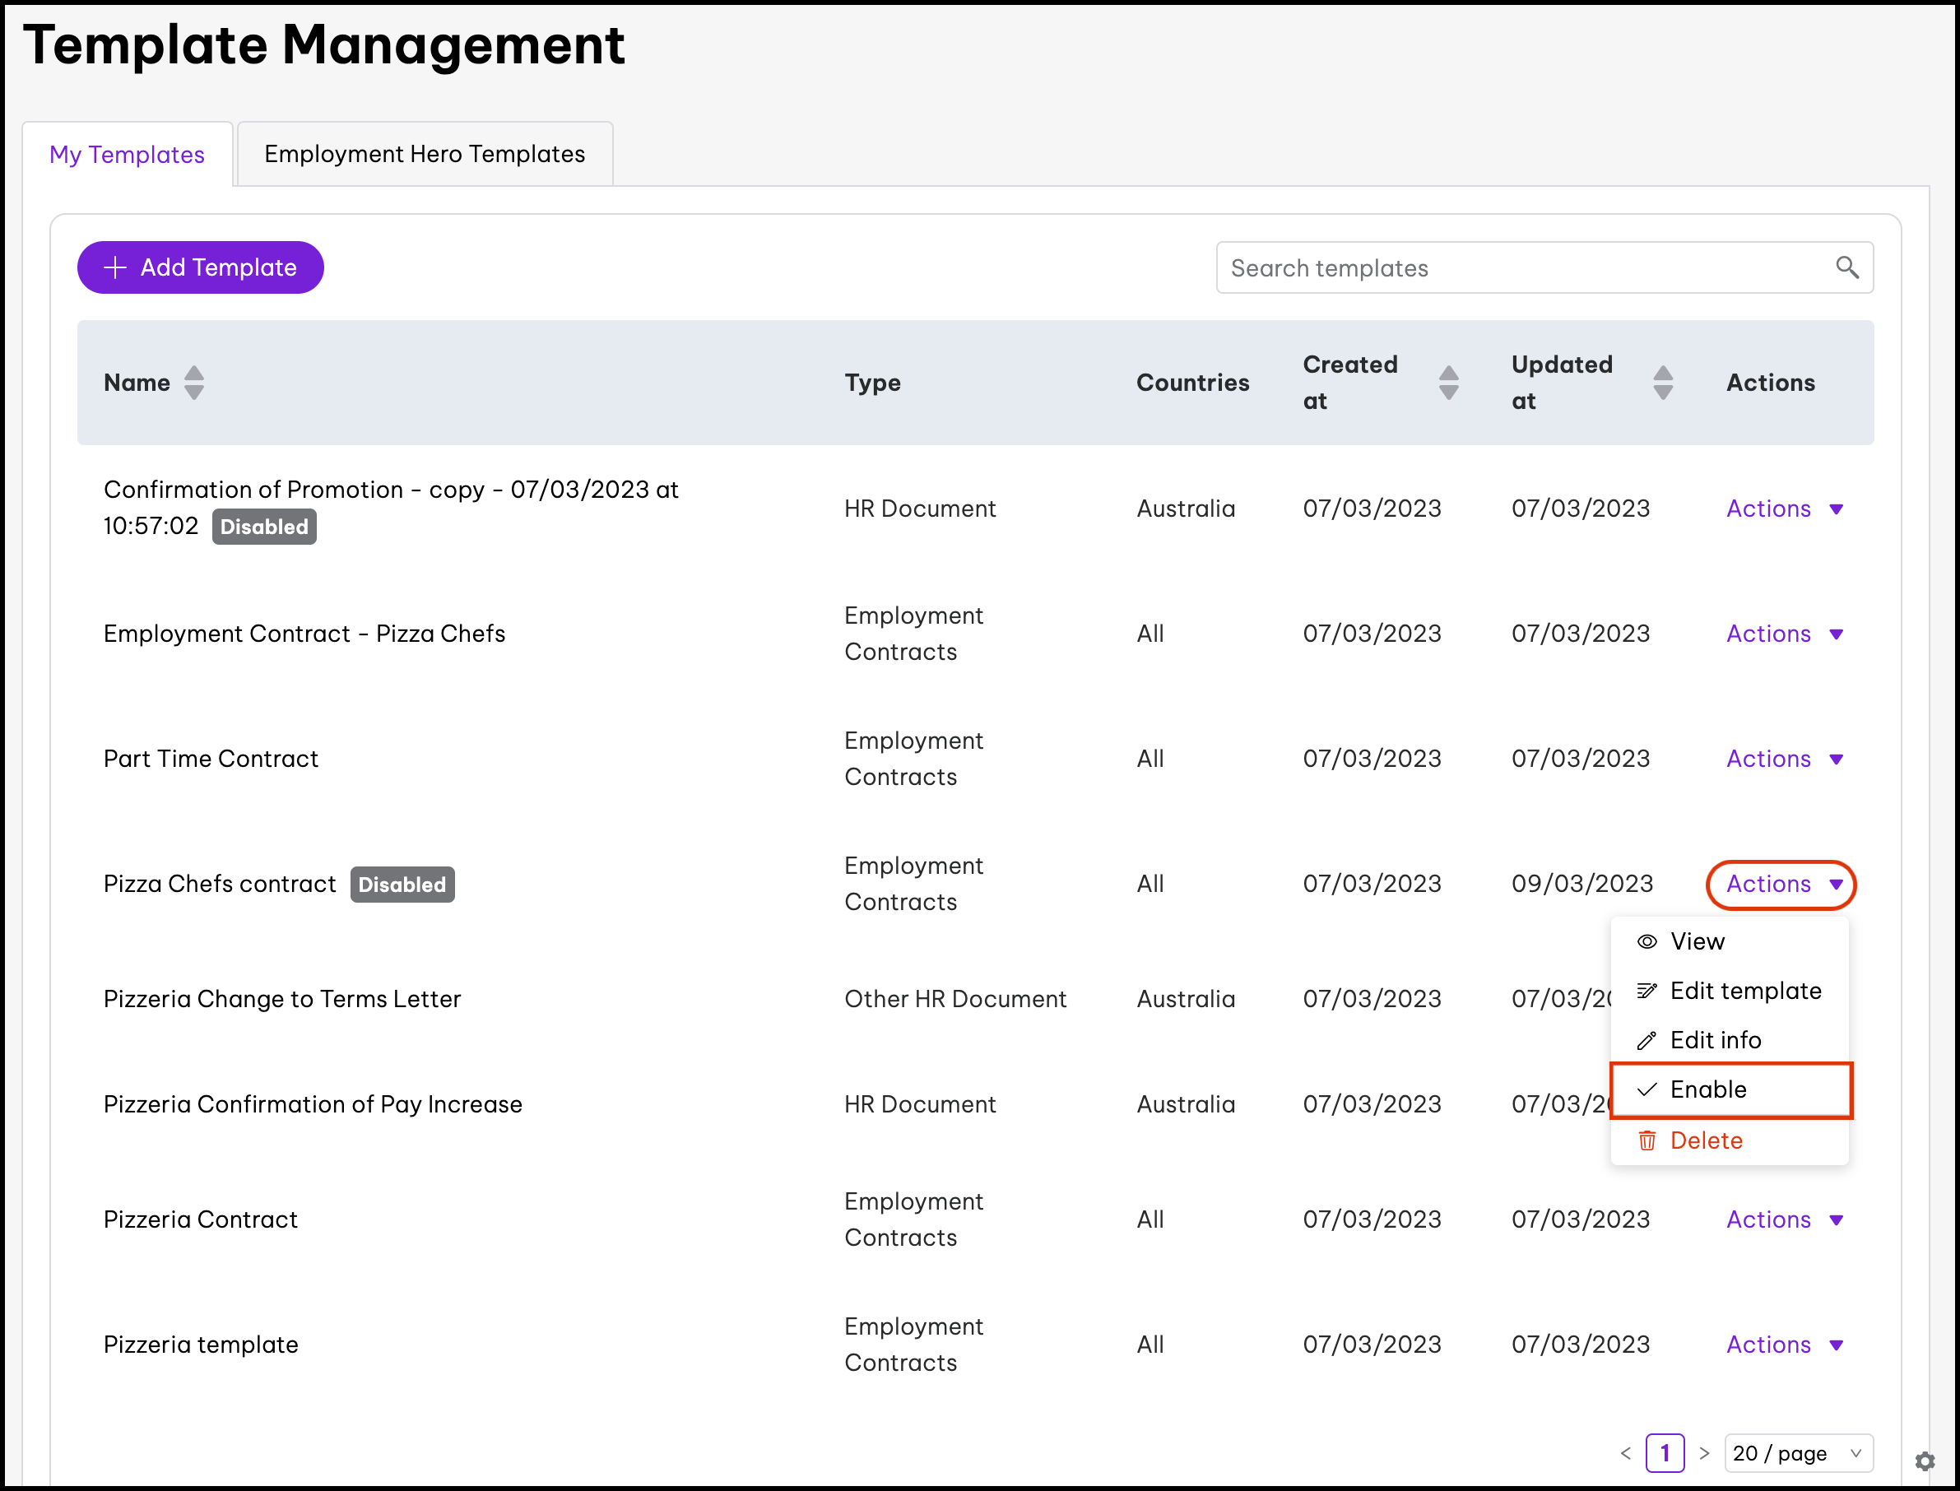
Task: Open the 20 / page size dropdown
Action: pos(1798,1453)
